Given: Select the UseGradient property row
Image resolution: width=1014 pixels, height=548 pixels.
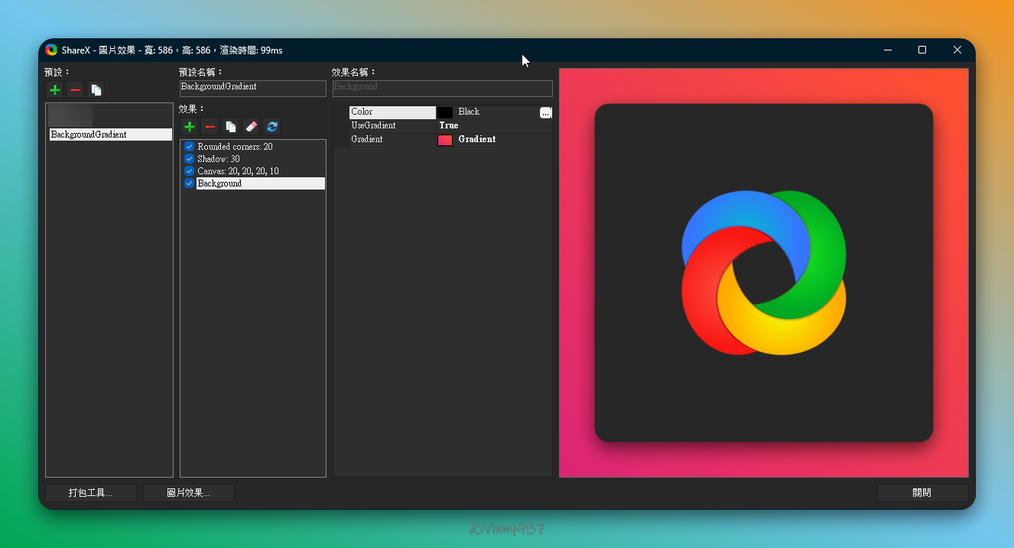Looking at the screenshot, I should point(392,125).
